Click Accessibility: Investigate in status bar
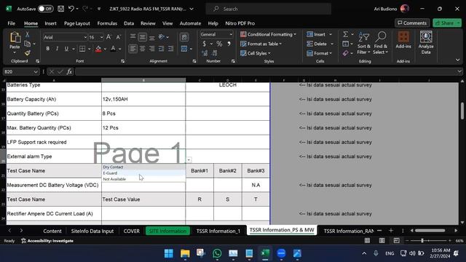466x262 pixels. tap(47, 241)
